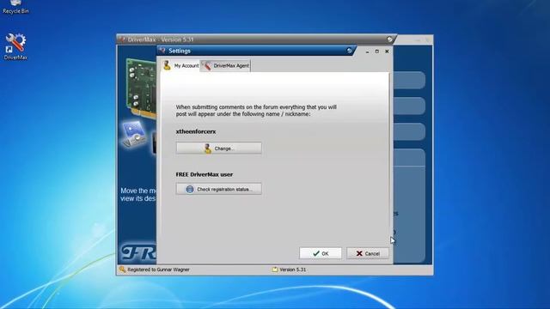Image resolution: width=550 pixels, height=309 pixels.
Task: Switch to the DriverMax Agent tab
Action: tap(225, 65)
